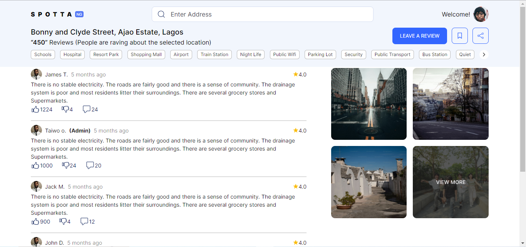Select the Train Station tag
Image resolution: width=526 pixels, height=247 pixels.
214,55
